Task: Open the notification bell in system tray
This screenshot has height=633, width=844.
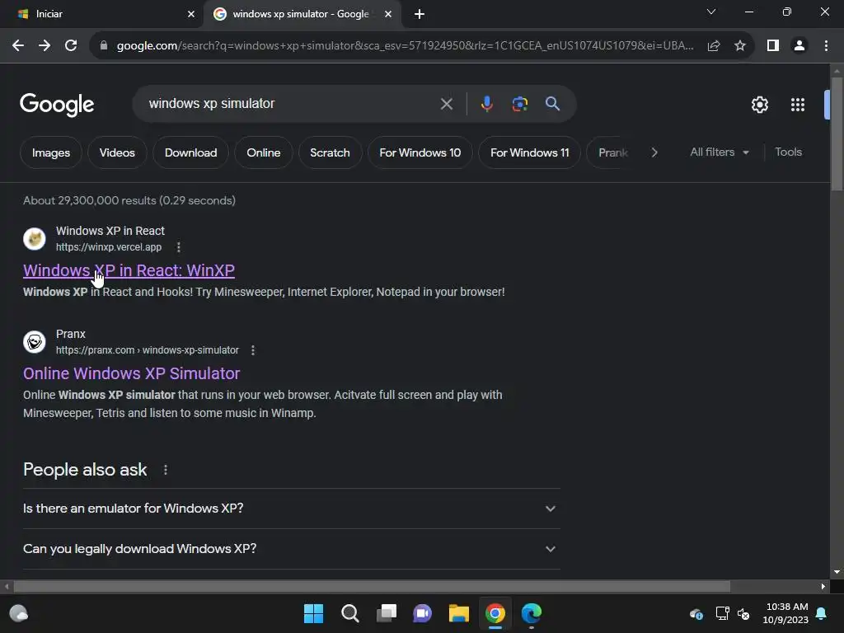Action: tap(822, 613)
